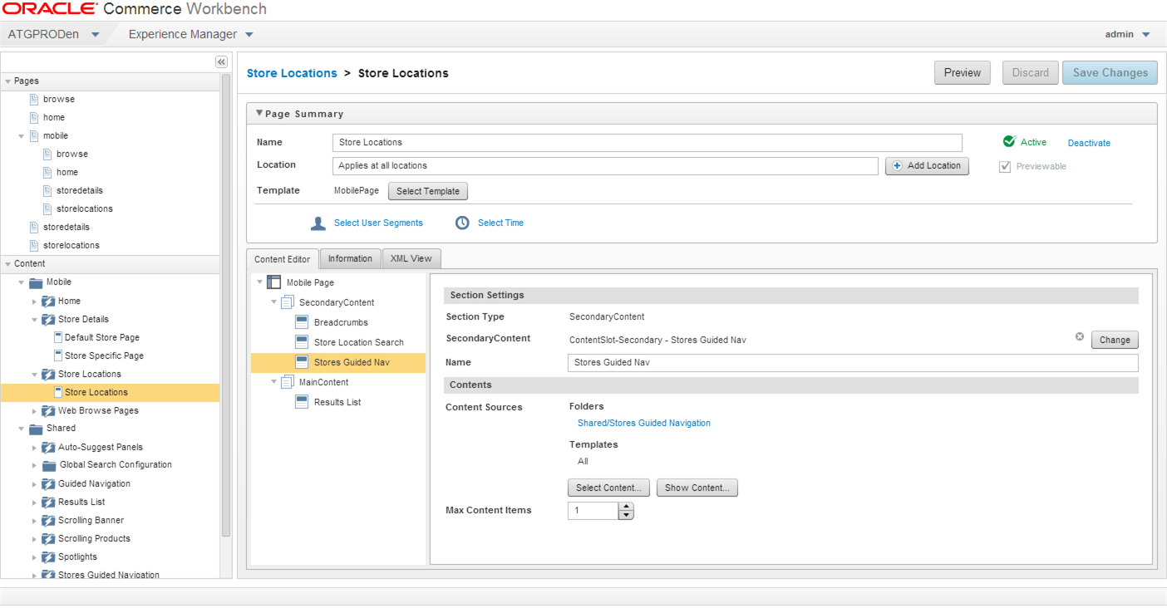Image resolution: width=1167 pixels, height=608 pixels.
Task: Click the Global Search Configuration folder icon
Action: pyautogui.click(x=49, y=465)
